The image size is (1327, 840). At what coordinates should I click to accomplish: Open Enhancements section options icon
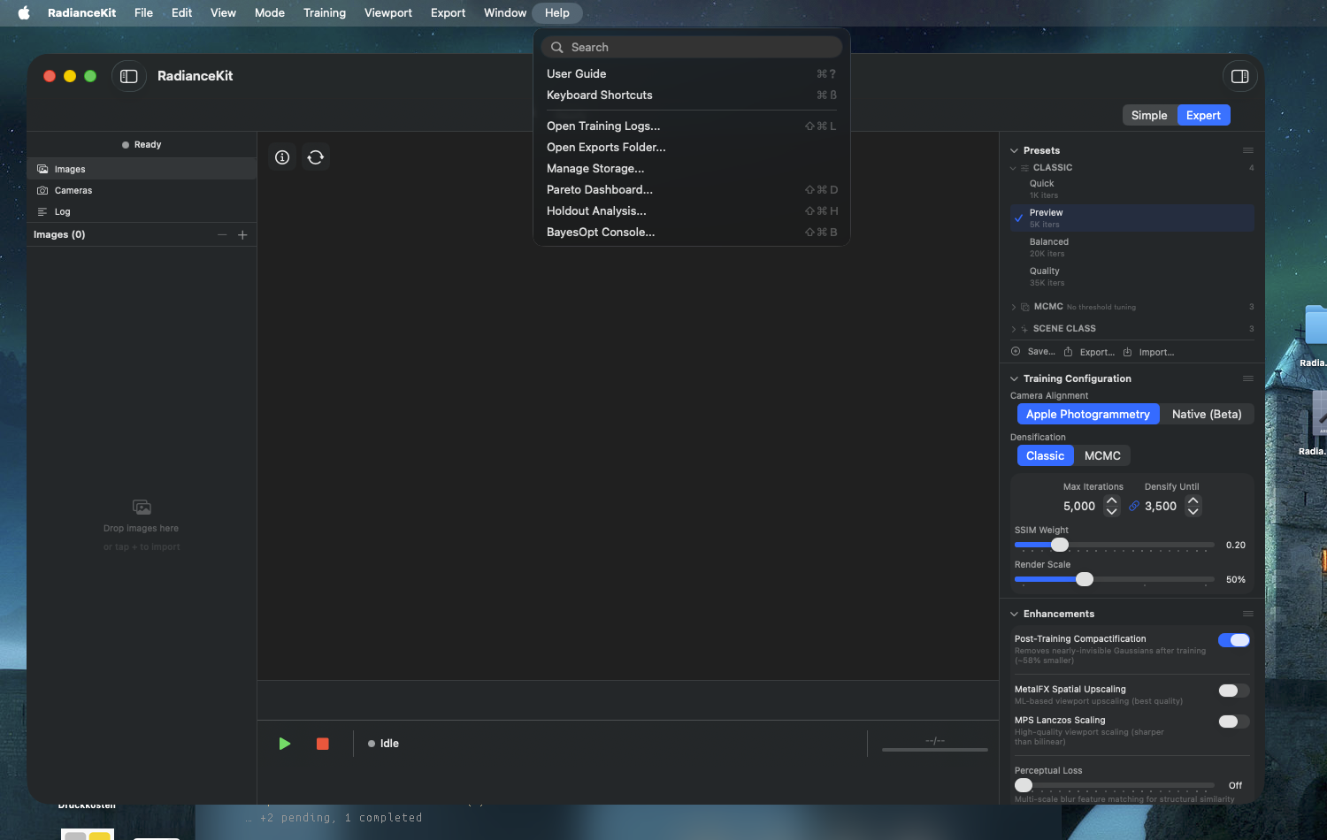tap(1248, 614)
